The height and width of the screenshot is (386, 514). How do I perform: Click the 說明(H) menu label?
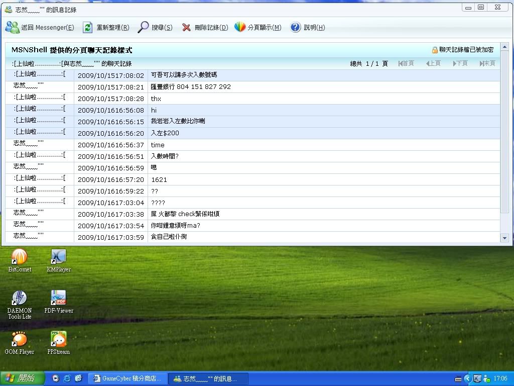click(314, 28)
